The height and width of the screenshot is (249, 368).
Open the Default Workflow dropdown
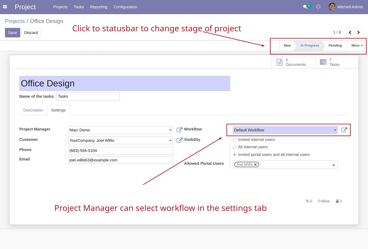(x=335, y=130)
